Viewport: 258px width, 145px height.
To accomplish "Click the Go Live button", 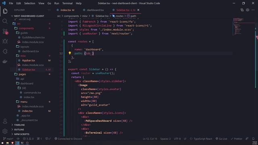I will pos(221,139).
